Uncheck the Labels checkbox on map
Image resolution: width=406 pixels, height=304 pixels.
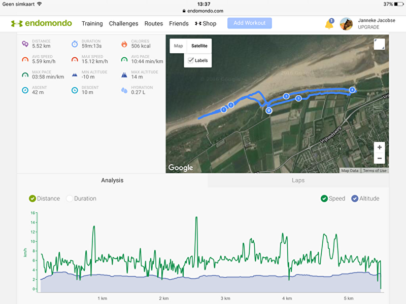[x=191, y=60]
